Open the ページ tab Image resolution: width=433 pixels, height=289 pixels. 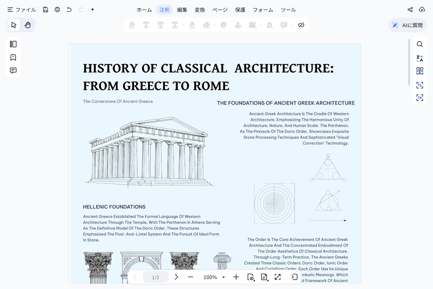click(220, 10)
